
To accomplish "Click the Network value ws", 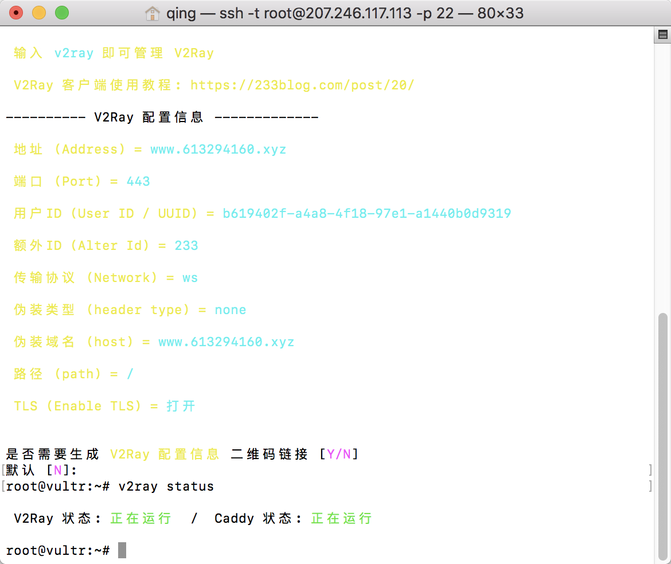I will [x=190, y=278].
